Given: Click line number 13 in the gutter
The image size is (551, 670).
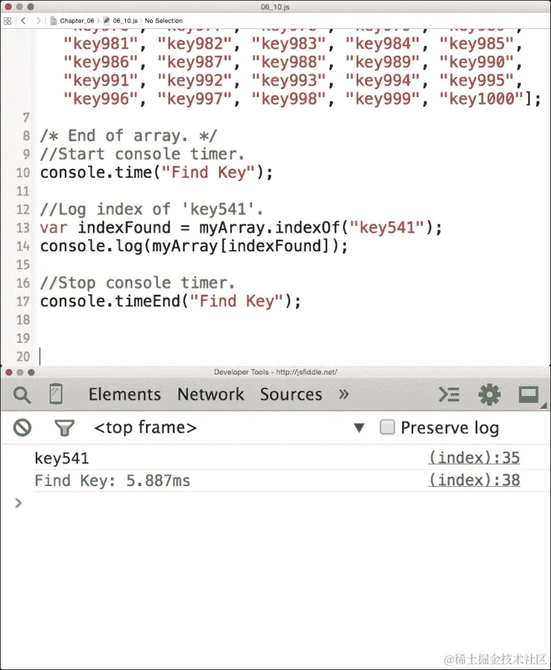Looking at the screenshot, I should 23,228.
